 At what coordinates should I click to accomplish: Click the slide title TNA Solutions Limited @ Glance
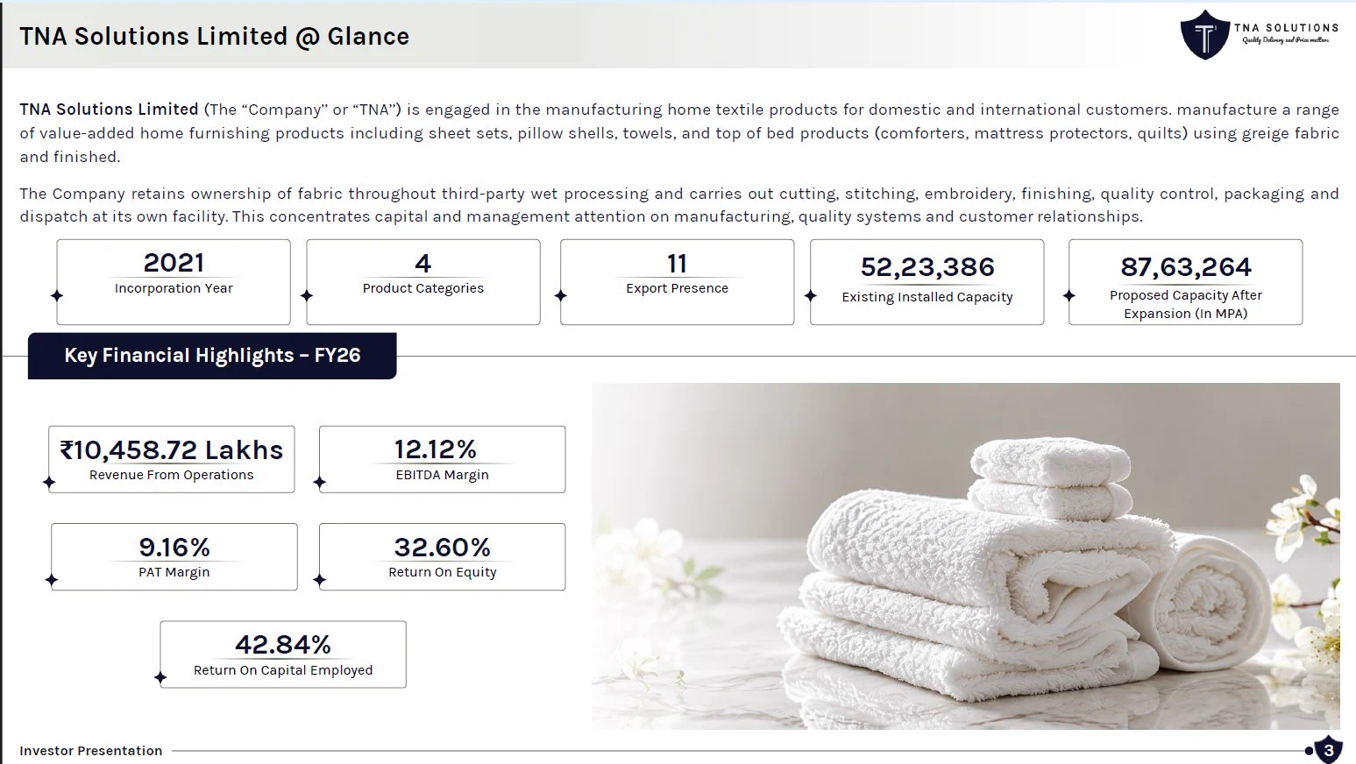[x=215, y=36]
